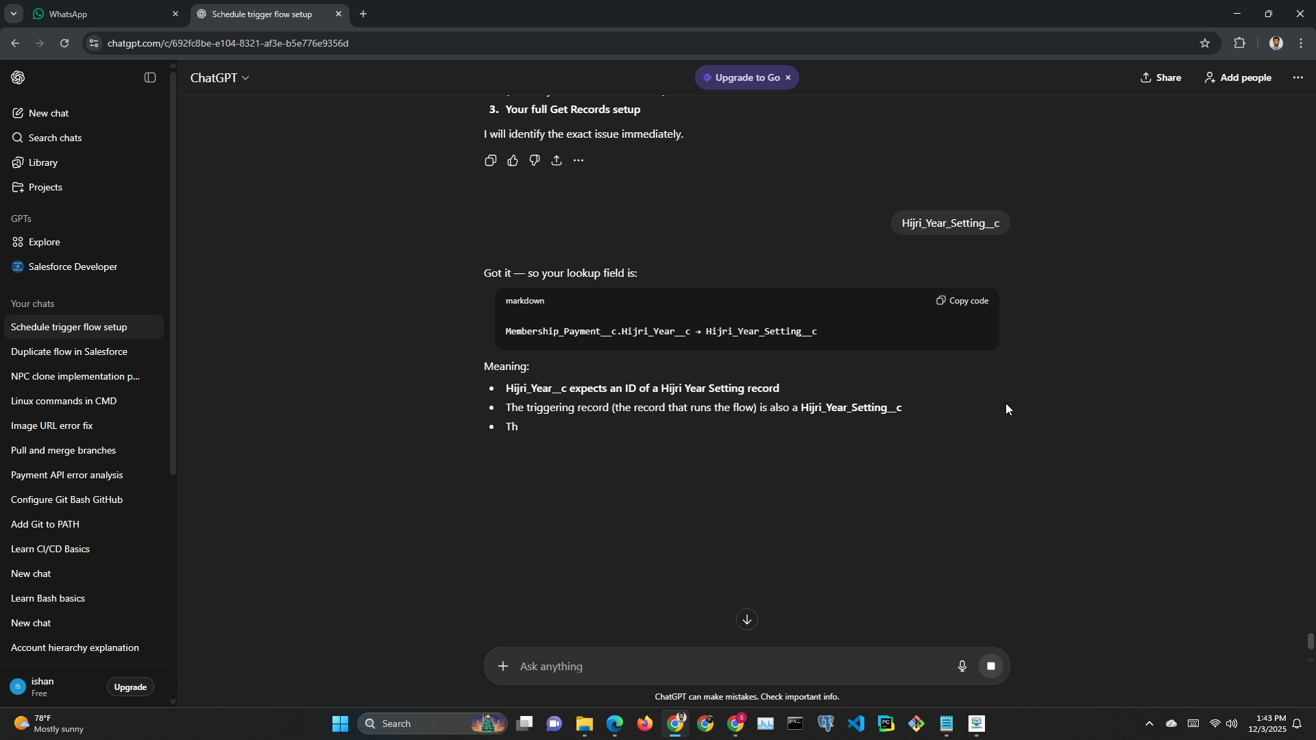Toggle the sidebar panel closed

click(x=149, y=77)
